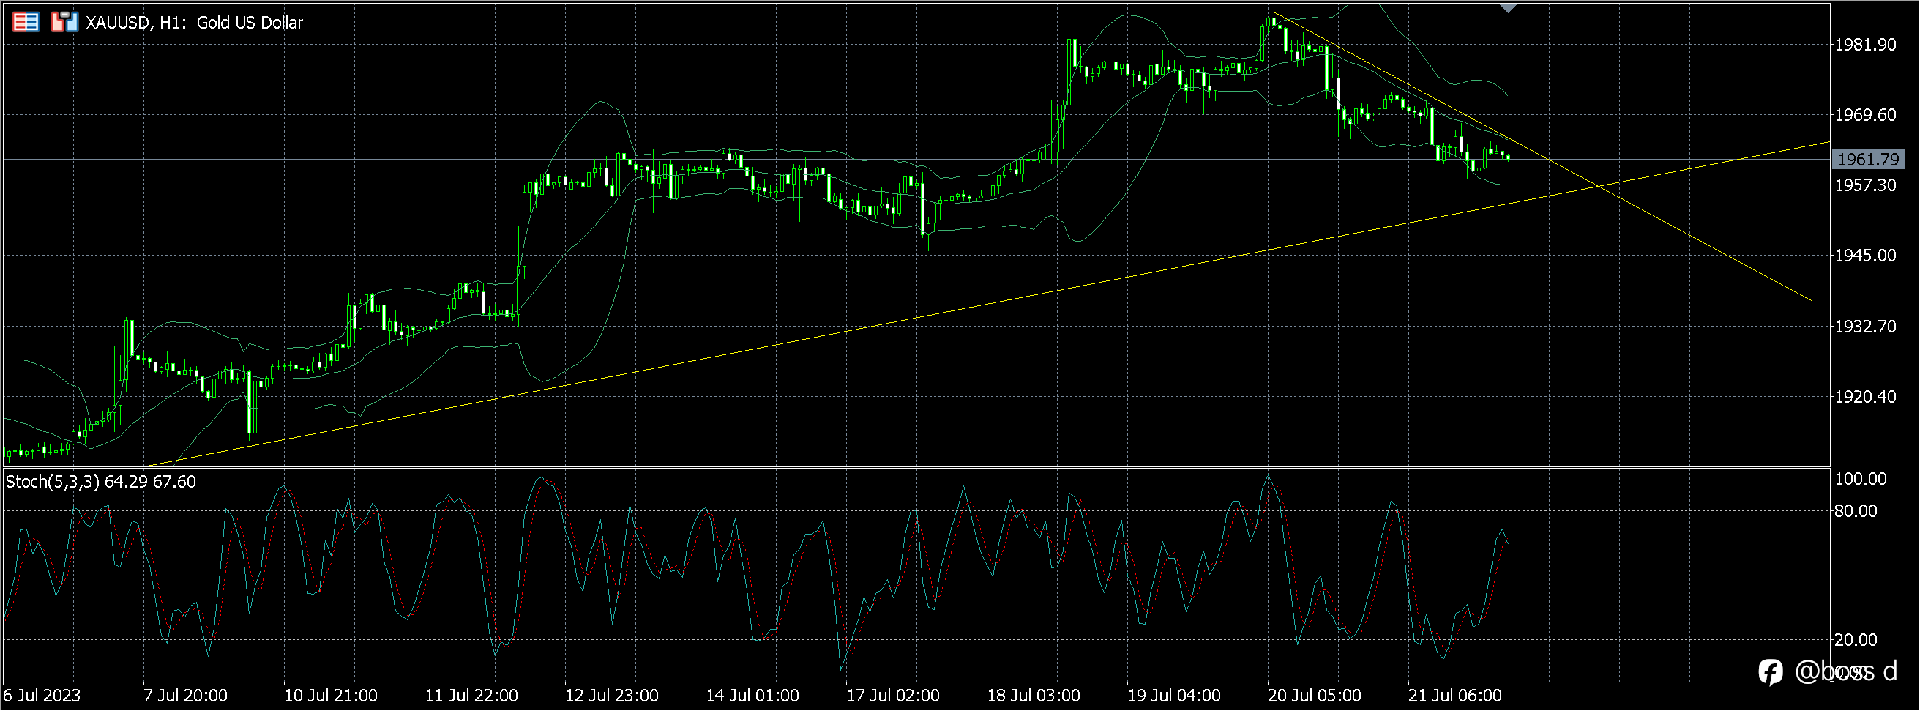Click the XAUUSD, H1: Gold US Dollar title
Image resolution: width=1920 pixels, height=711 pixels.
195,23
